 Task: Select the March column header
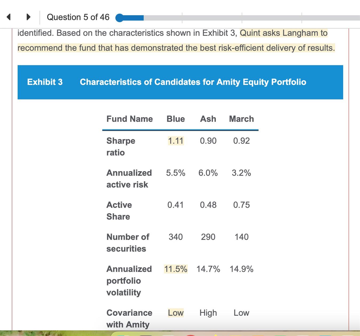coord(241,119)
